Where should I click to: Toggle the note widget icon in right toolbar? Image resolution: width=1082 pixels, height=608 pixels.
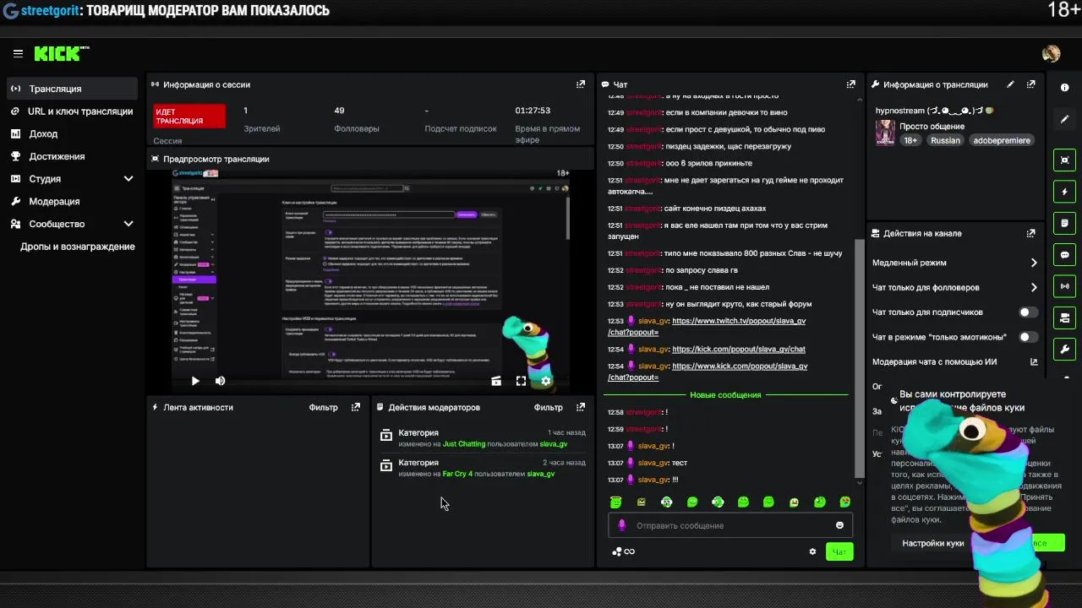tap(1064, 223)
